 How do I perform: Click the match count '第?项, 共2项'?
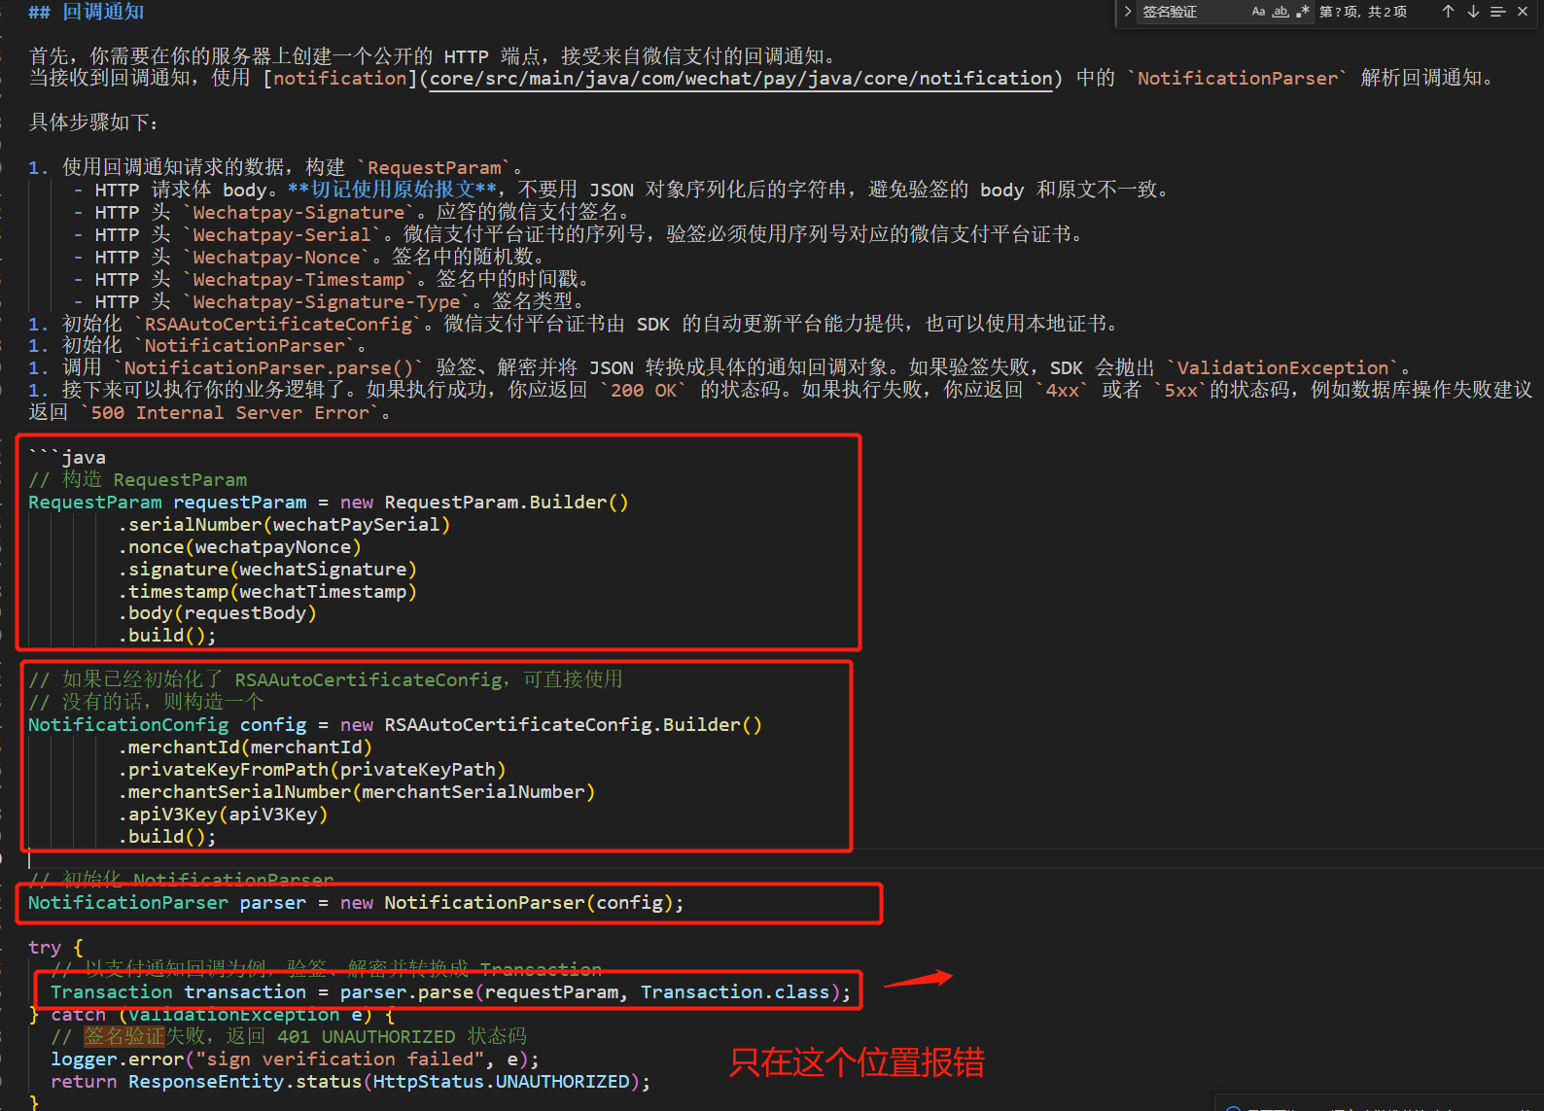pyautogui.click(x=1362, y=12)
